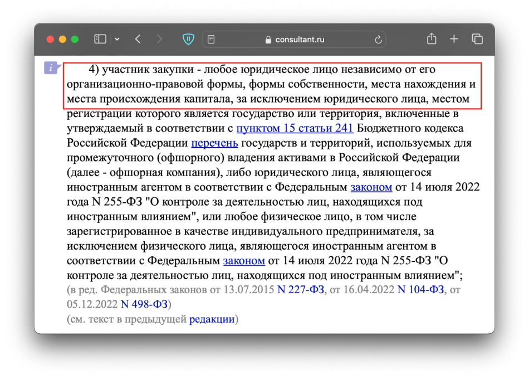529x379 pixels.
Task: Open a new tab with the plus icon
Action: (454, 39)
